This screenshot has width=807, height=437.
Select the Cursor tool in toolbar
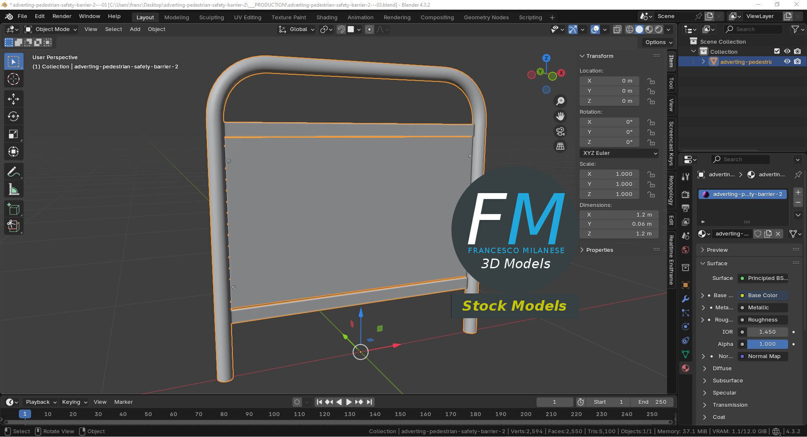click(x=13, y=79)
